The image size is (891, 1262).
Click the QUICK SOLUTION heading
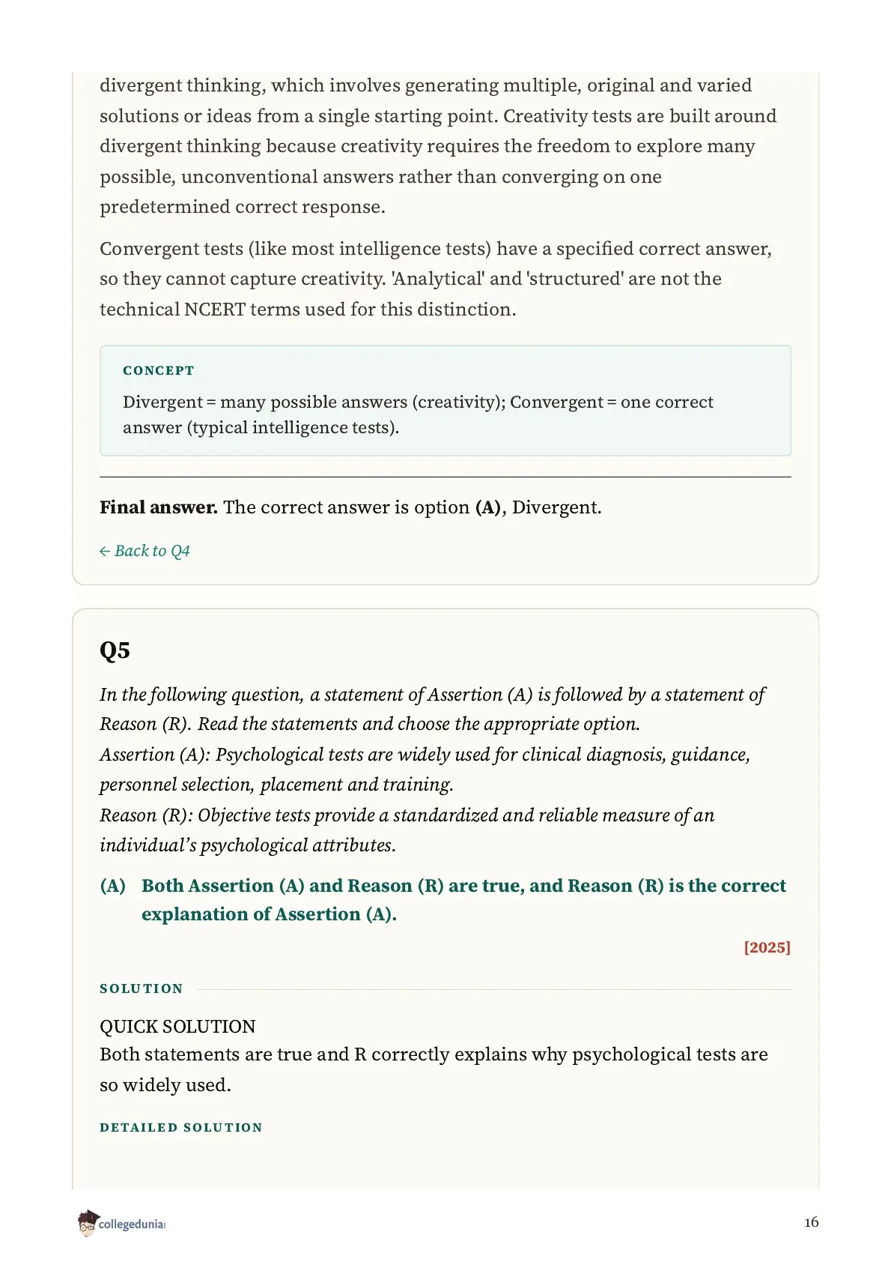(x=177, y=1026)
